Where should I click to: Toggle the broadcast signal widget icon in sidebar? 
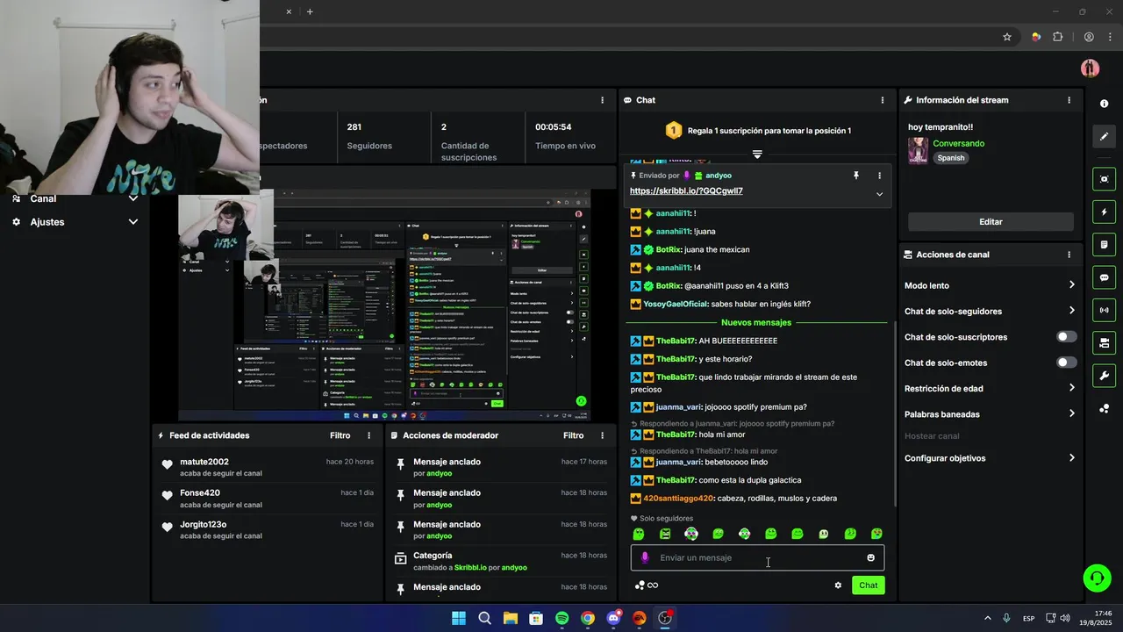tap(1104, 310)
